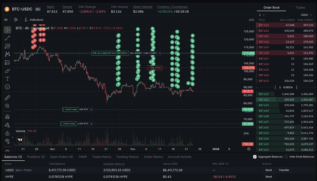The width and height of the screenshot is (317, 181).
Task: Uncheck the Aggregate Balances checkbox
Action: 255,157
